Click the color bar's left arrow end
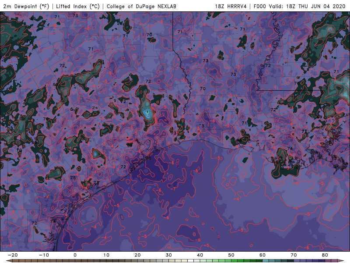Screen dimensions: 350x263 9,261
